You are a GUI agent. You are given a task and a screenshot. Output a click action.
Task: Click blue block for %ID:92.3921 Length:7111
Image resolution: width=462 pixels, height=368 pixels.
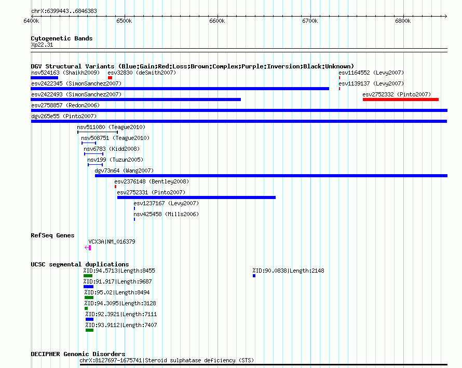(90, 319)
